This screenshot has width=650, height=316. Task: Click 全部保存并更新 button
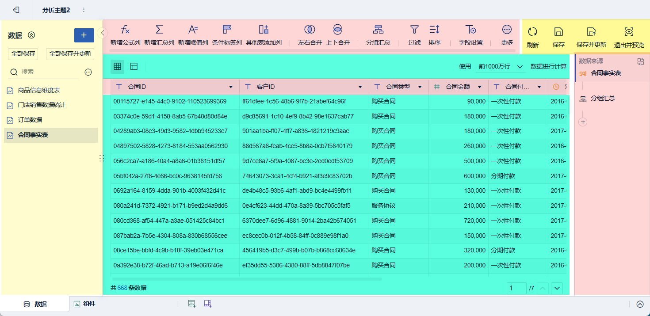tap(70, 53)
